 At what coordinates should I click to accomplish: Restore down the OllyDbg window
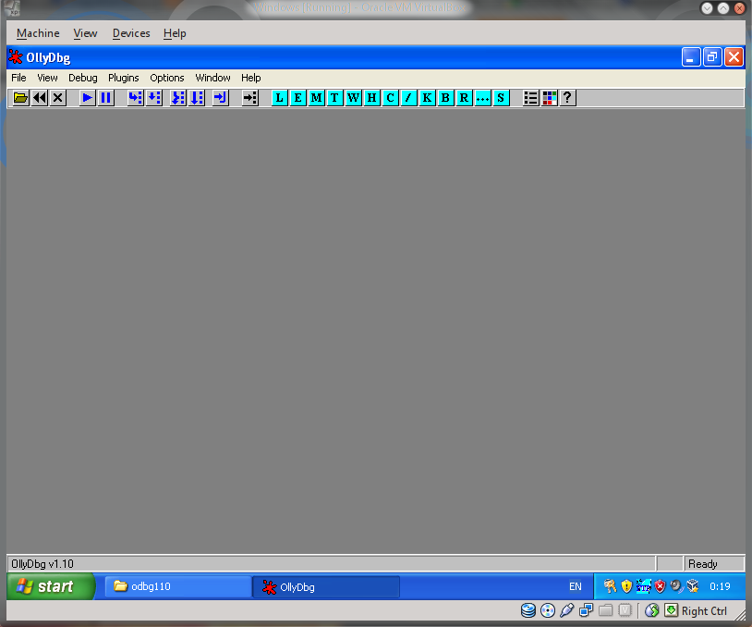[x=712, y=57]
